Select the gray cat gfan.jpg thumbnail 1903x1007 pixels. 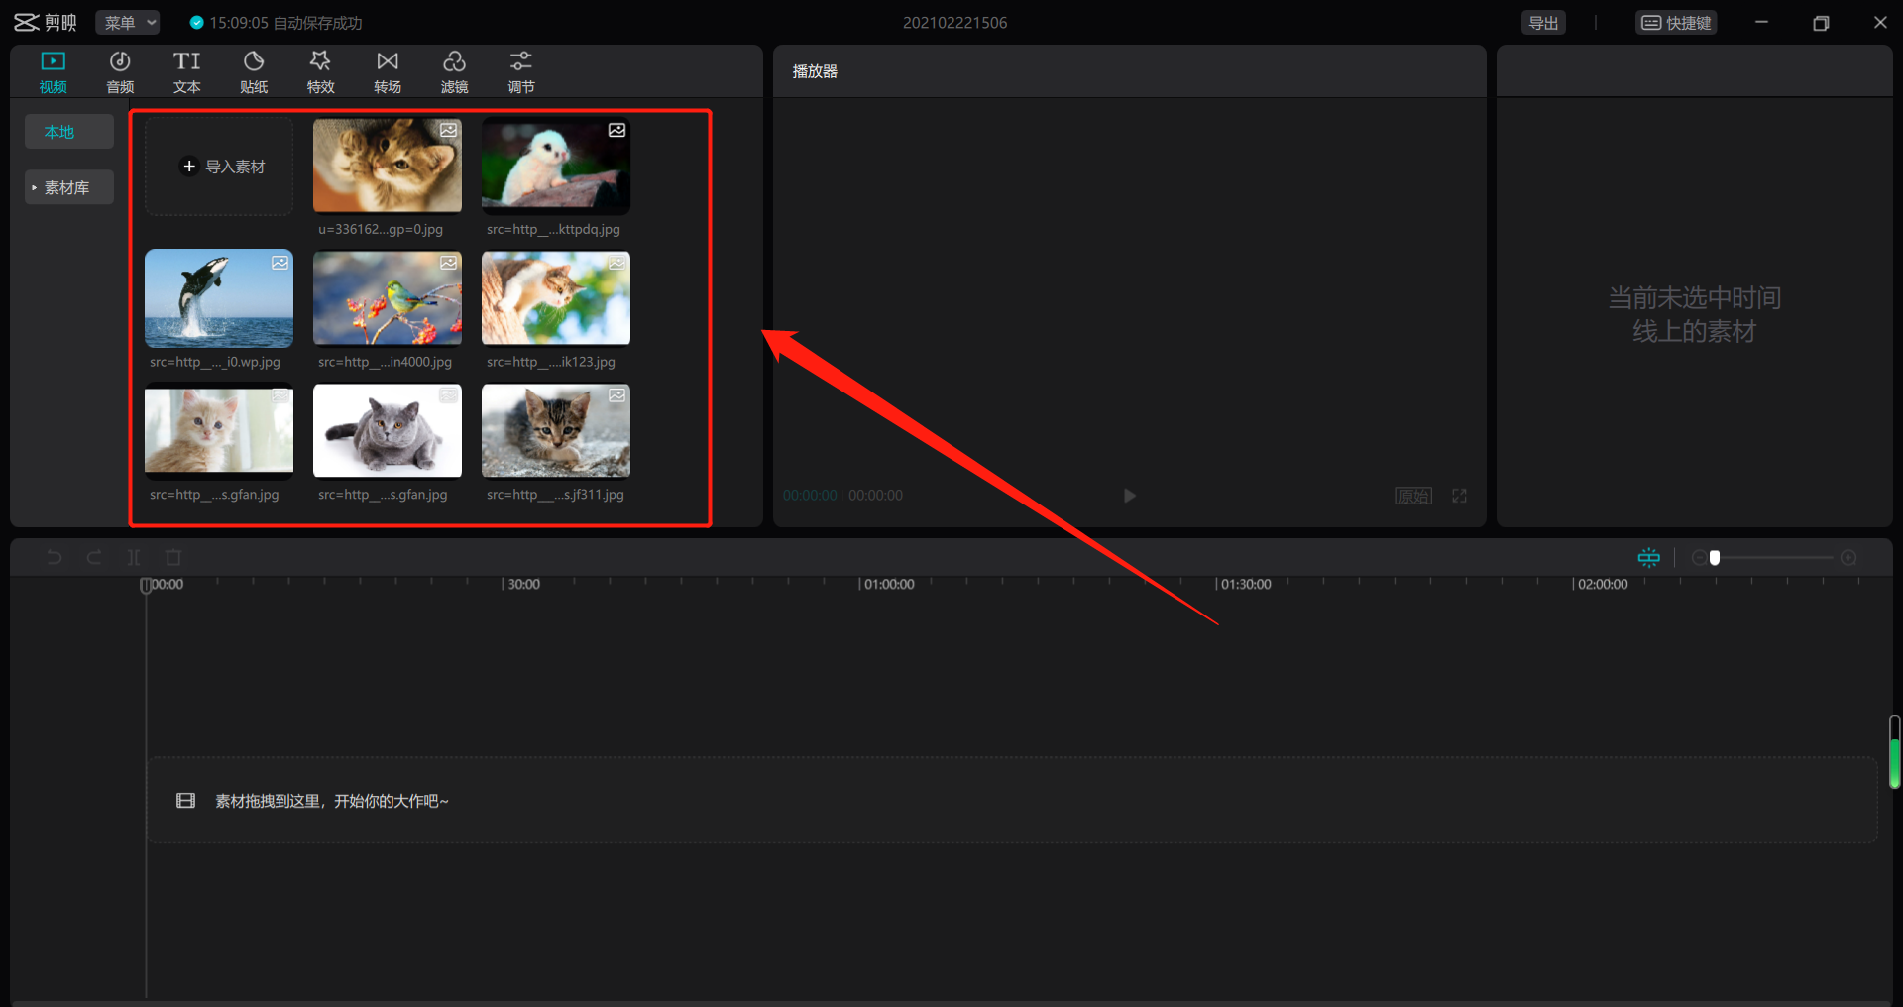pos(388,431)
